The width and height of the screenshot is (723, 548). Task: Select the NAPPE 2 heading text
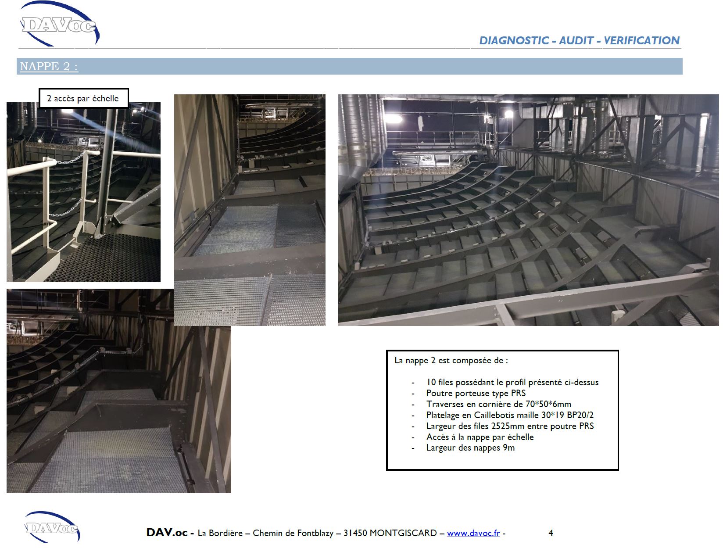[x=49, y=66]
